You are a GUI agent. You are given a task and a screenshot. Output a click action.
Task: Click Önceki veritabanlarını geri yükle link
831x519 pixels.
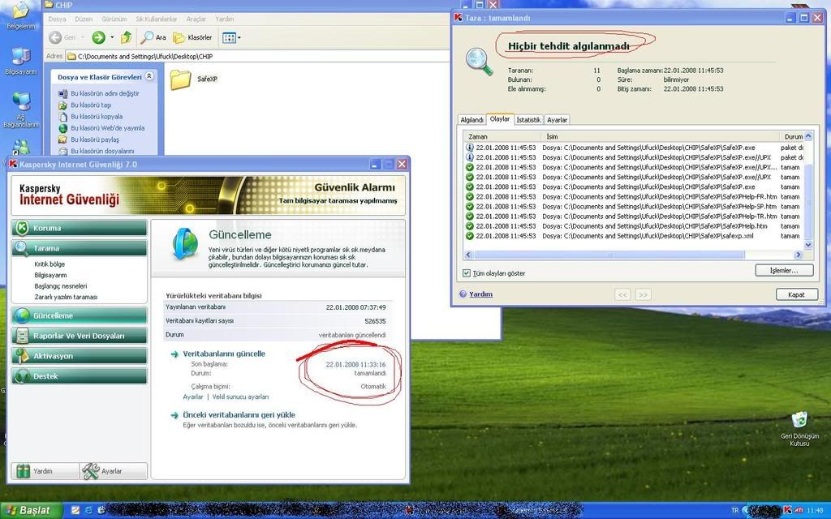click(239, 415)
